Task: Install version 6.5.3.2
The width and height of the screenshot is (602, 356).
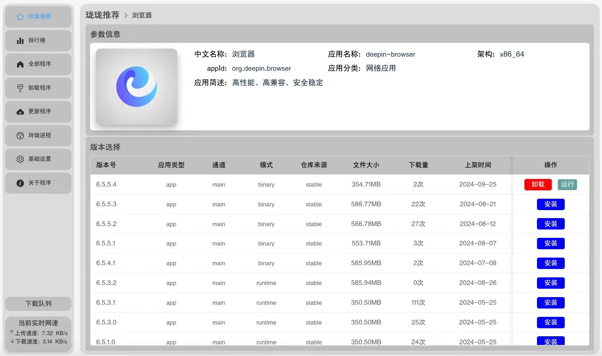Action: [551, 283]
